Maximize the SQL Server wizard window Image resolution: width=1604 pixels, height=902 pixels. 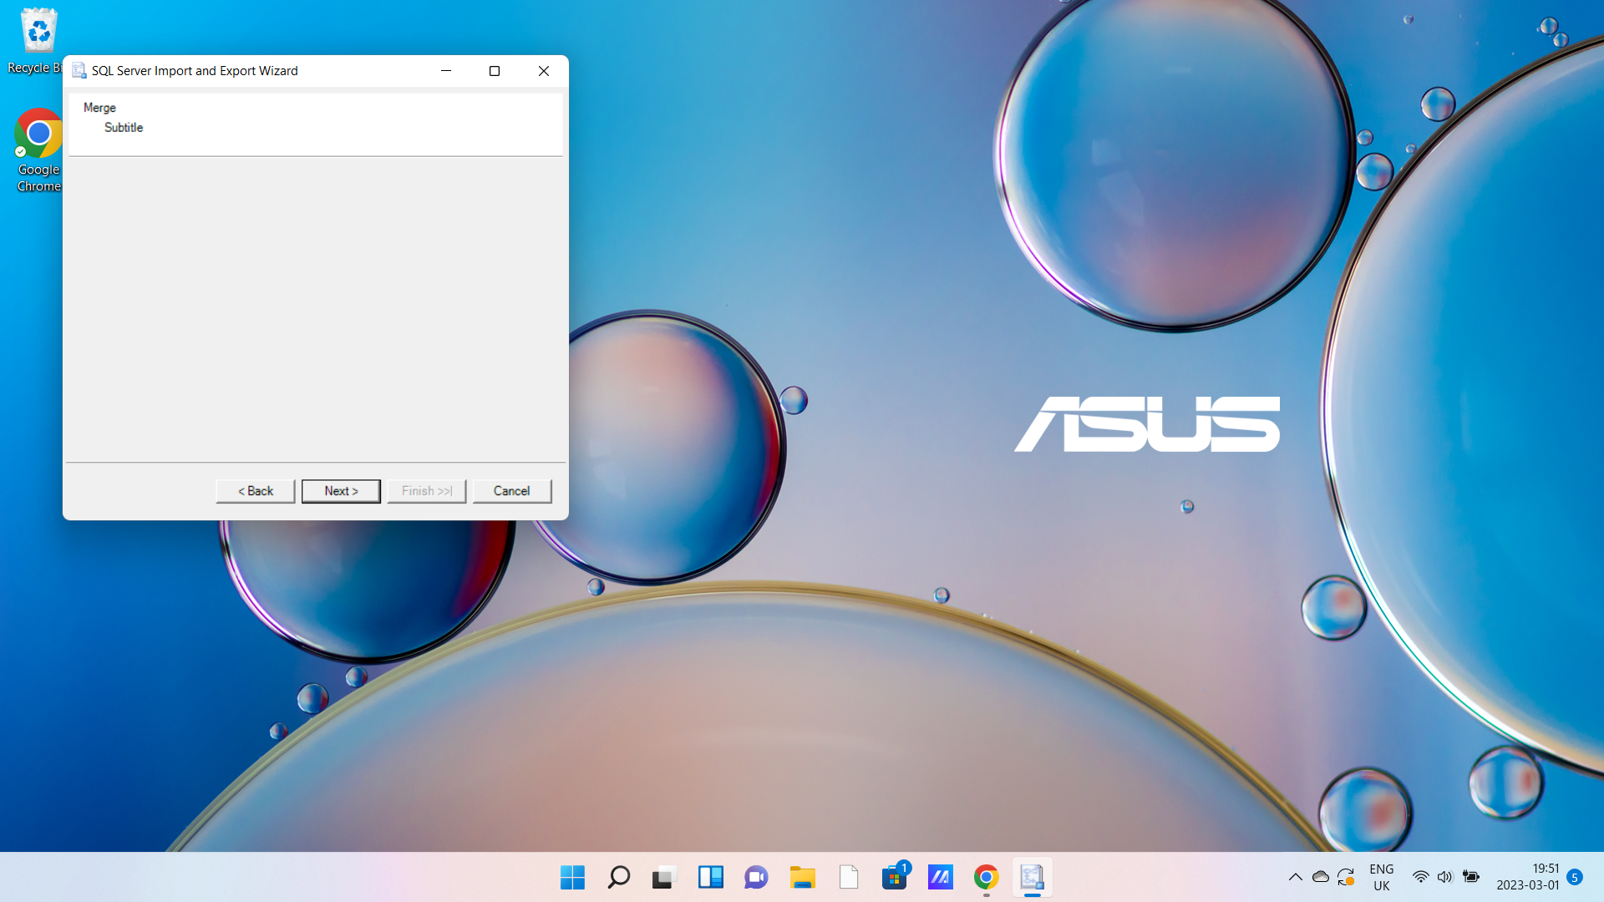(x=495, y=71)
